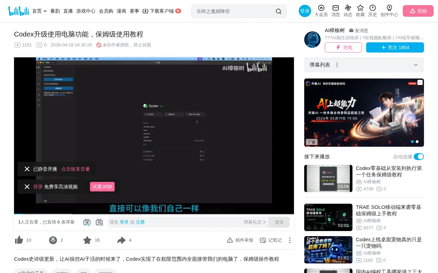Open 漫画 in the top navigation
The width and height of the screenshot is (438, 273).
121,11
